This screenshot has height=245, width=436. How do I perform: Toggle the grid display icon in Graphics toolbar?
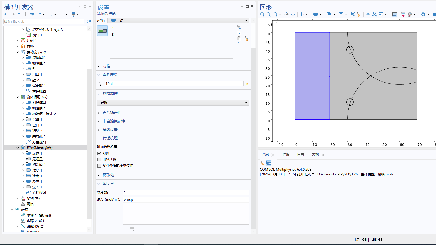(395, 14)
